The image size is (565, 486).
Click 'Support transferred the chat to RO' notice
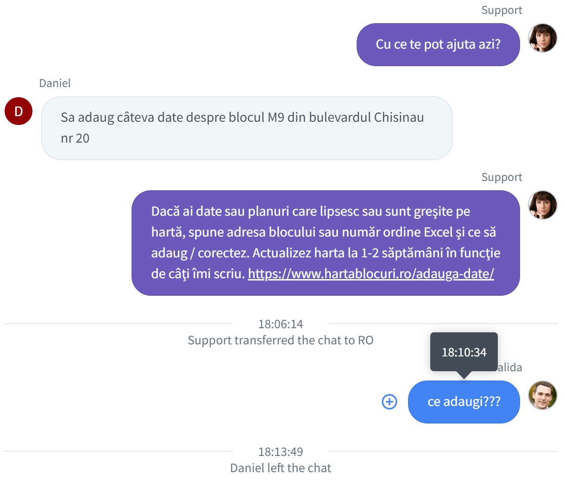tap(281, 340)
